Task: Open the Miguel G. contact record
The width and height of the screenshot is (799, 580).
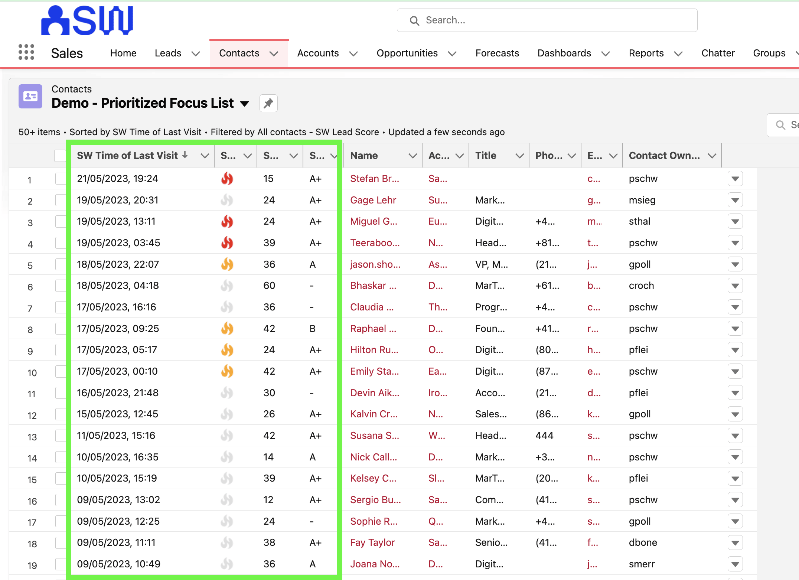Action: [x=374, y=221]
